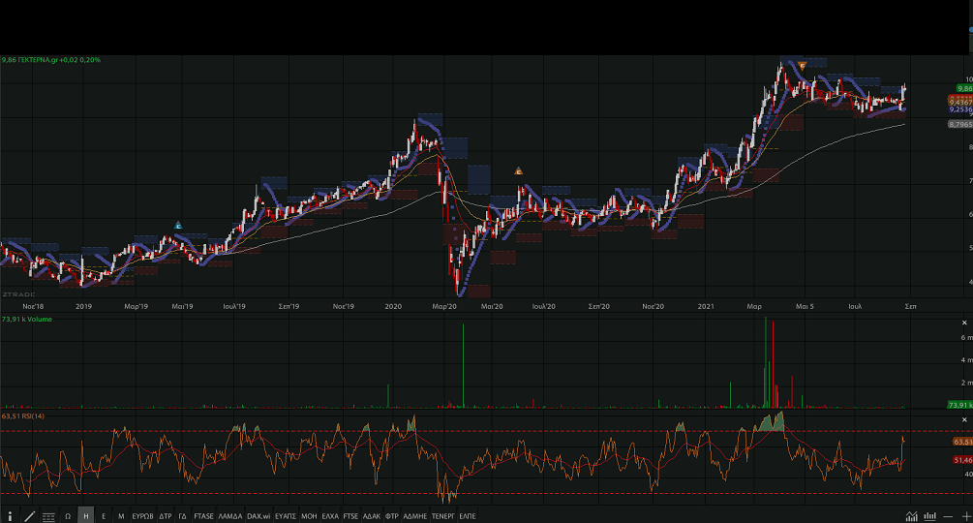973x523 pixels.
Task: Select the Μ monthly timeframe
Action: point(121,516)
